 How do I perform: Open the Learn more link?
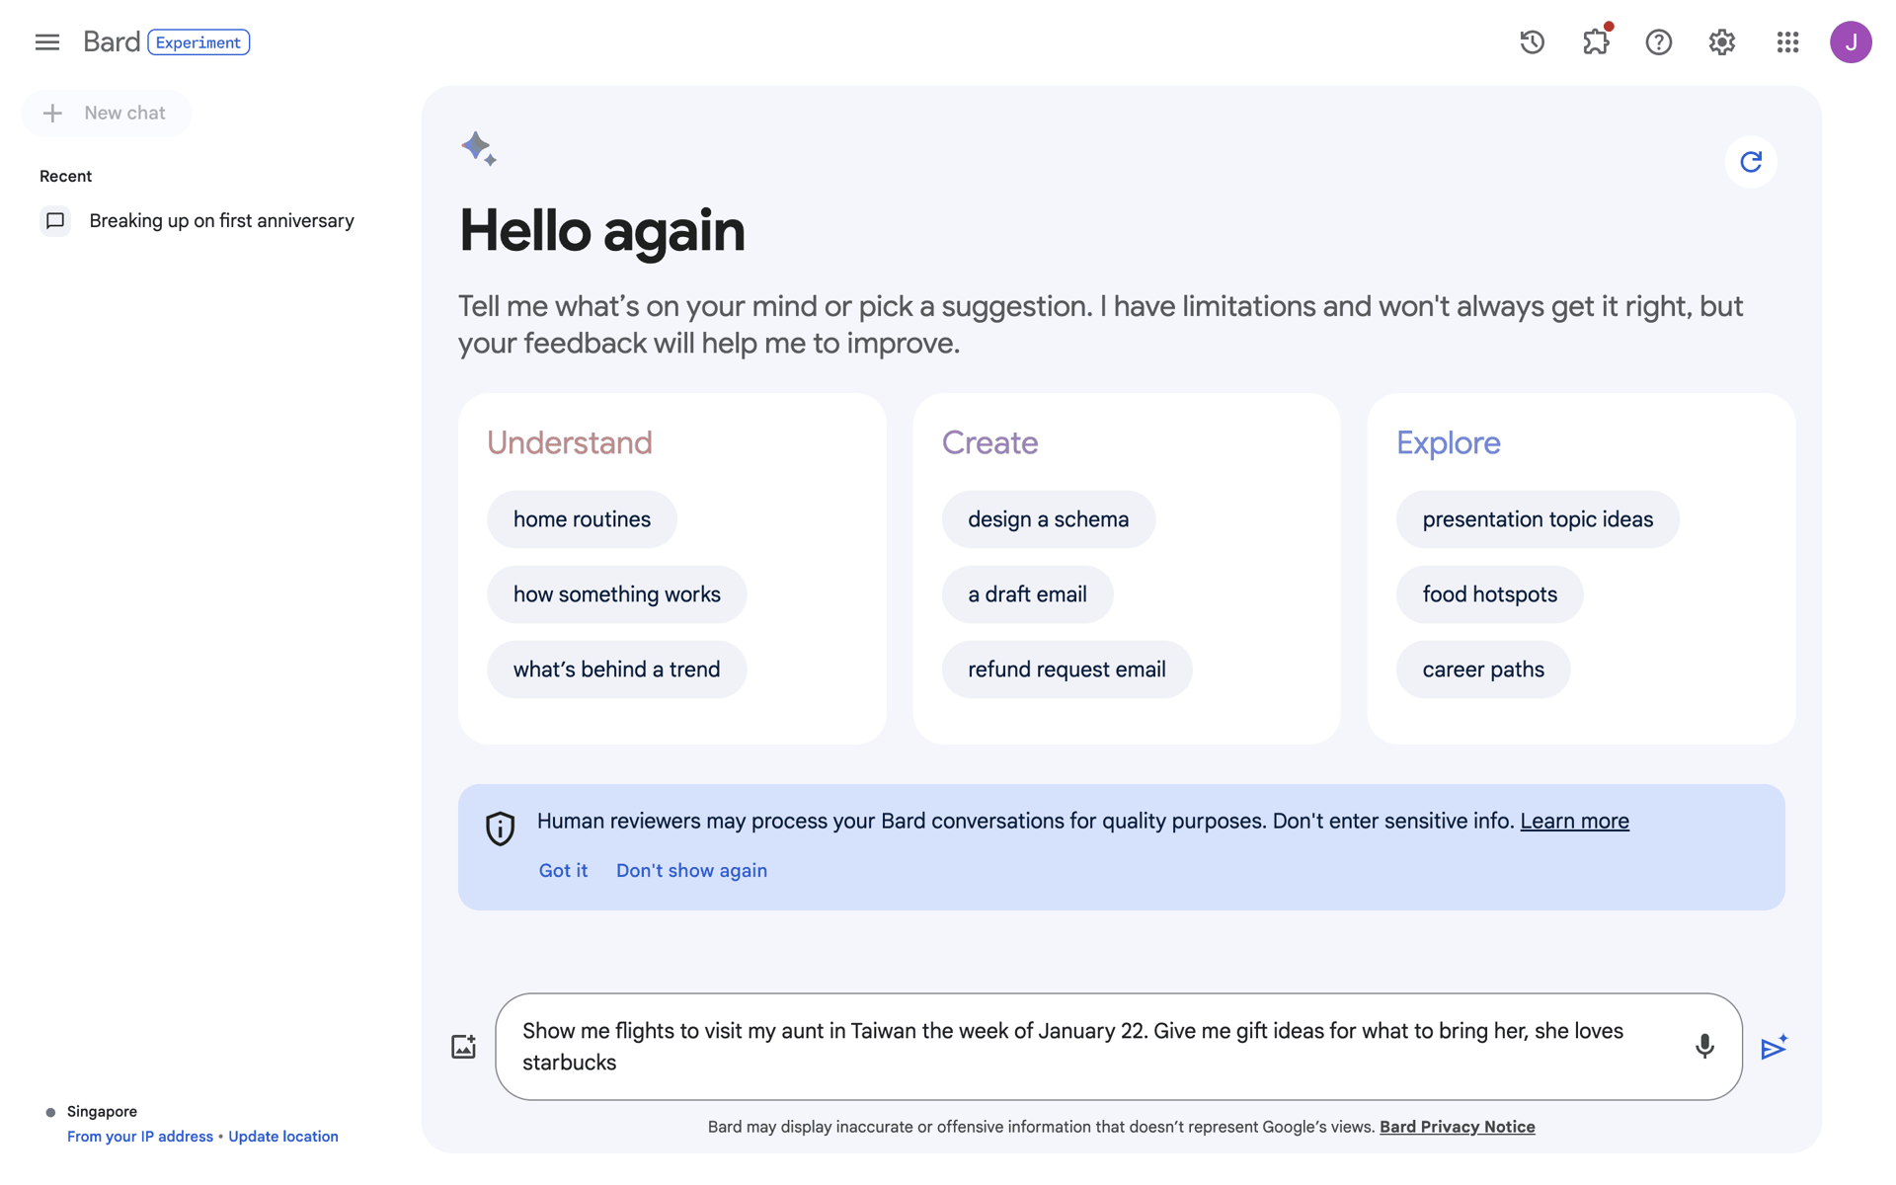[x=1574, y=822]
